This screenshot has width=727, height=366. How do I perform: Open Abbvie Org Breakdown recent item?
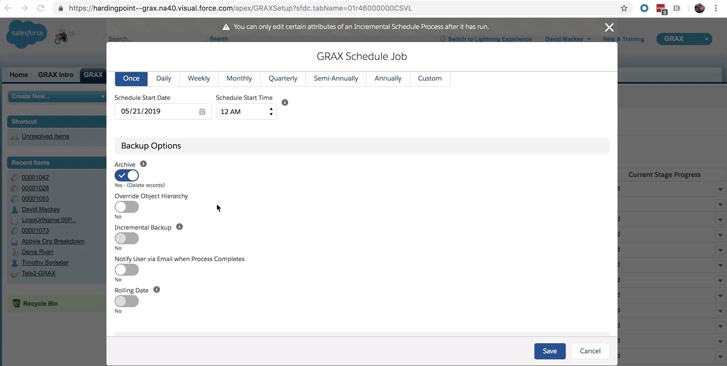(53, 241)
